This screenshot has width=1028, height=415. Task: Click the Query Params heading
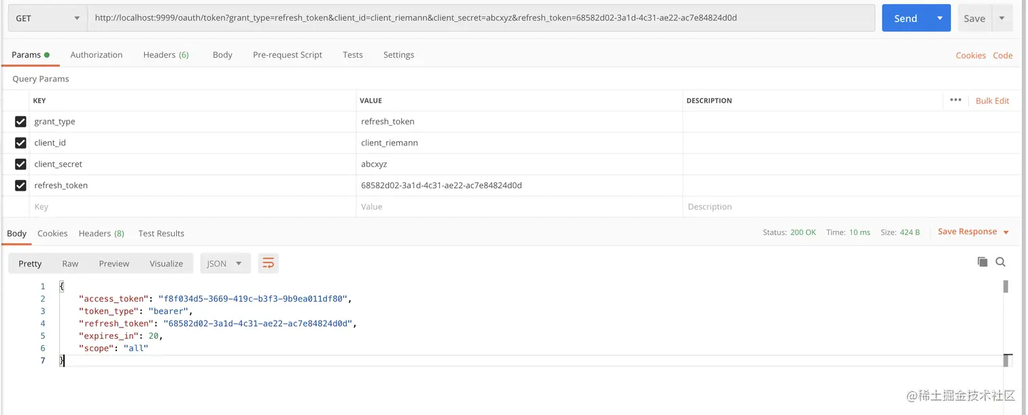click(x=41, y=79)
